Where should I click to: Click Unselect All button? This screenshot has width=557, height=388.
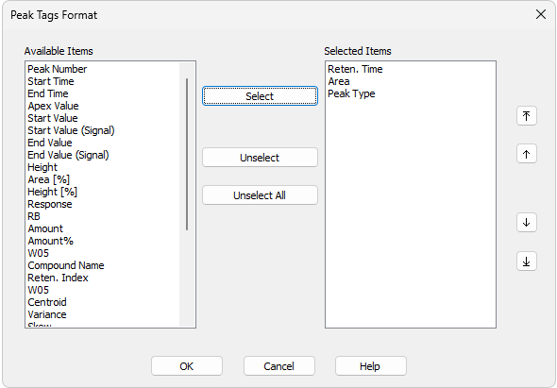(x=260, y=195)
